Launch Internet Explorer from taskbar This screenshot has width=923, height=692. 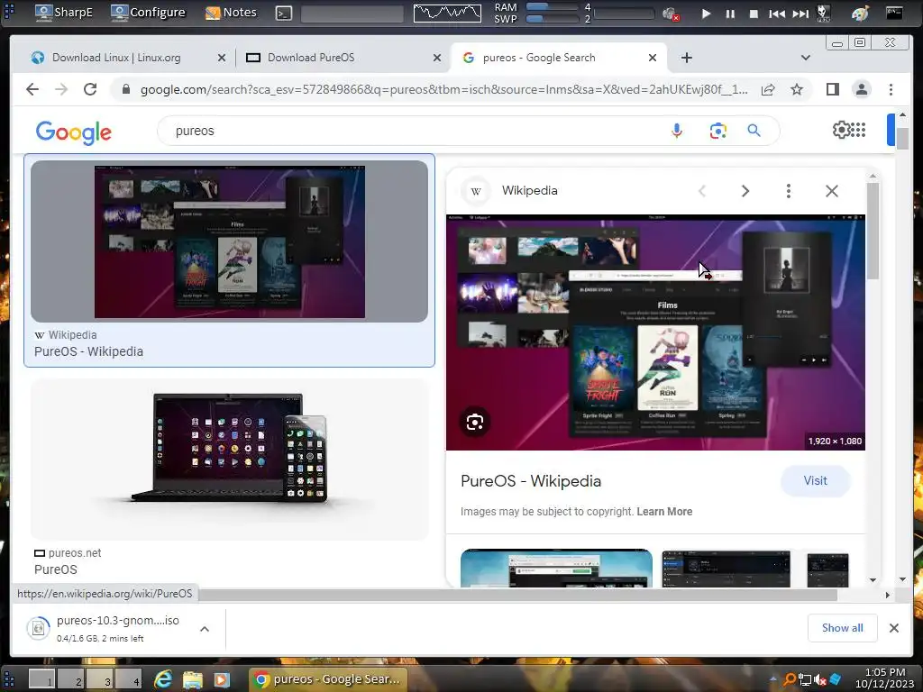[163, 679]
